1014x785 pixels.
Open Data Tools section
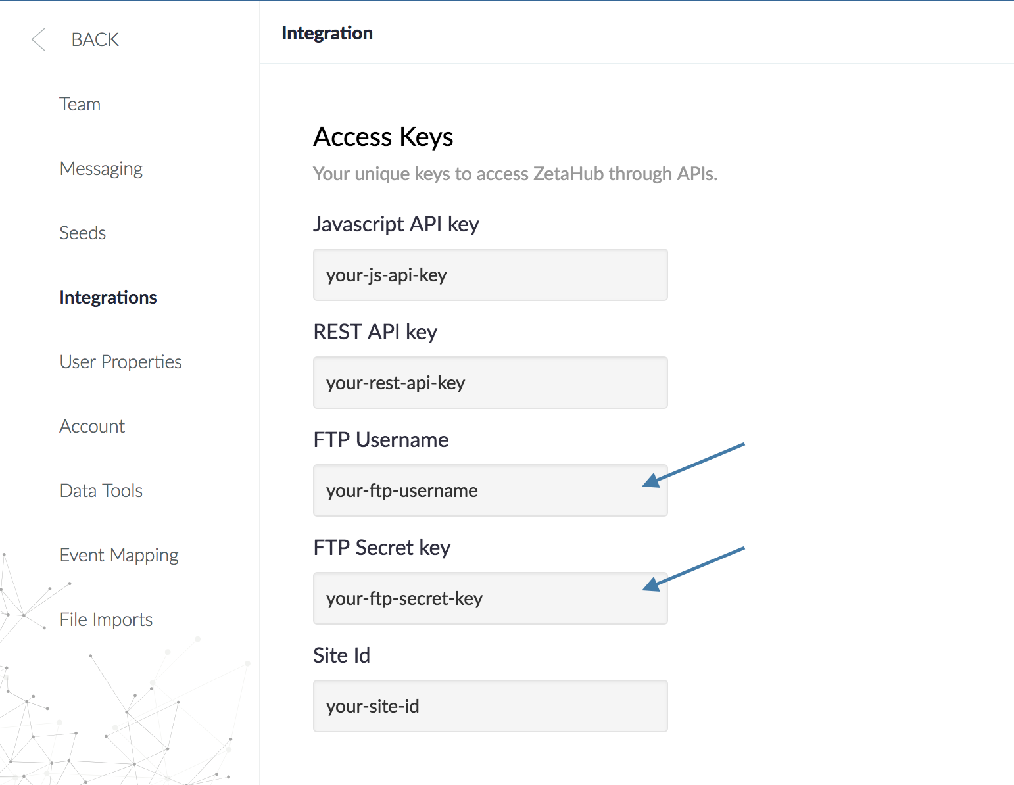tap(101, 490)
